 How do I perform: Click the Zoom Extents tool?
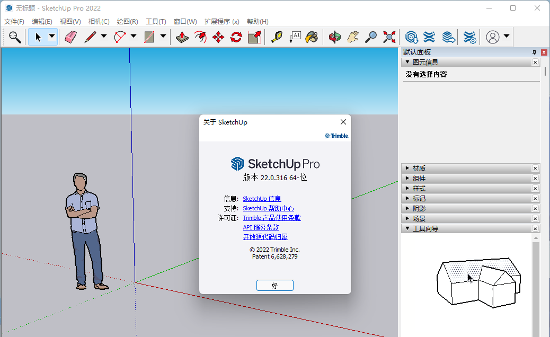pyautogui.click(x=389, y=37)
